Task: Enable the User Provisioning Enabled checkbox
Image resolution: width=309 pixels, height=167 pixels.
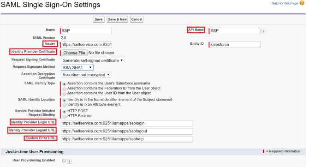Action: [x=64, y=161]
